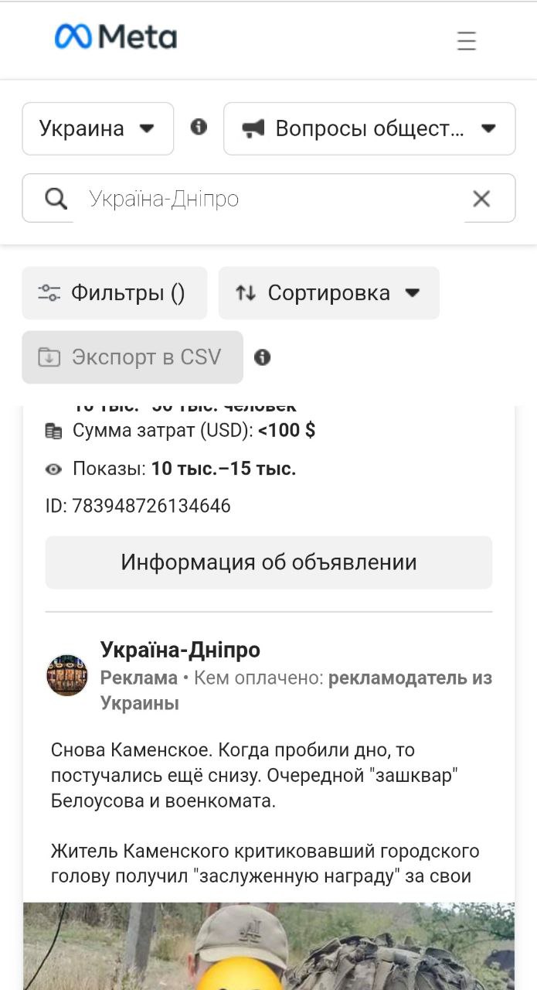This screenshot has height=990, width=537.
Task: Expand the Украина country dropdown
Action: [98, 128]
